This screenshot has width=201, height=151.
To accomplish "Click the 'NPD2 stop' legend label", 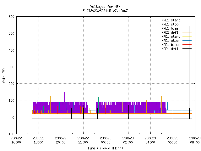I will [x=170, y=24].
